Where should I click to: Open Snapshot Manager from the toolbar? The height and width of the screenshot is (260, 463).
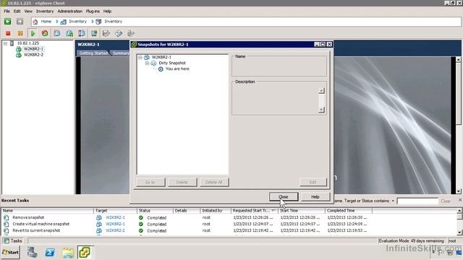click(82, 33)
